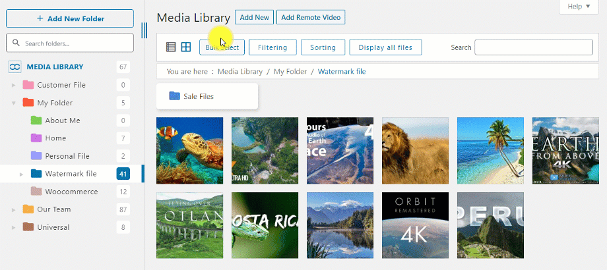Switch to grid view icon

[x=186, y=47]
